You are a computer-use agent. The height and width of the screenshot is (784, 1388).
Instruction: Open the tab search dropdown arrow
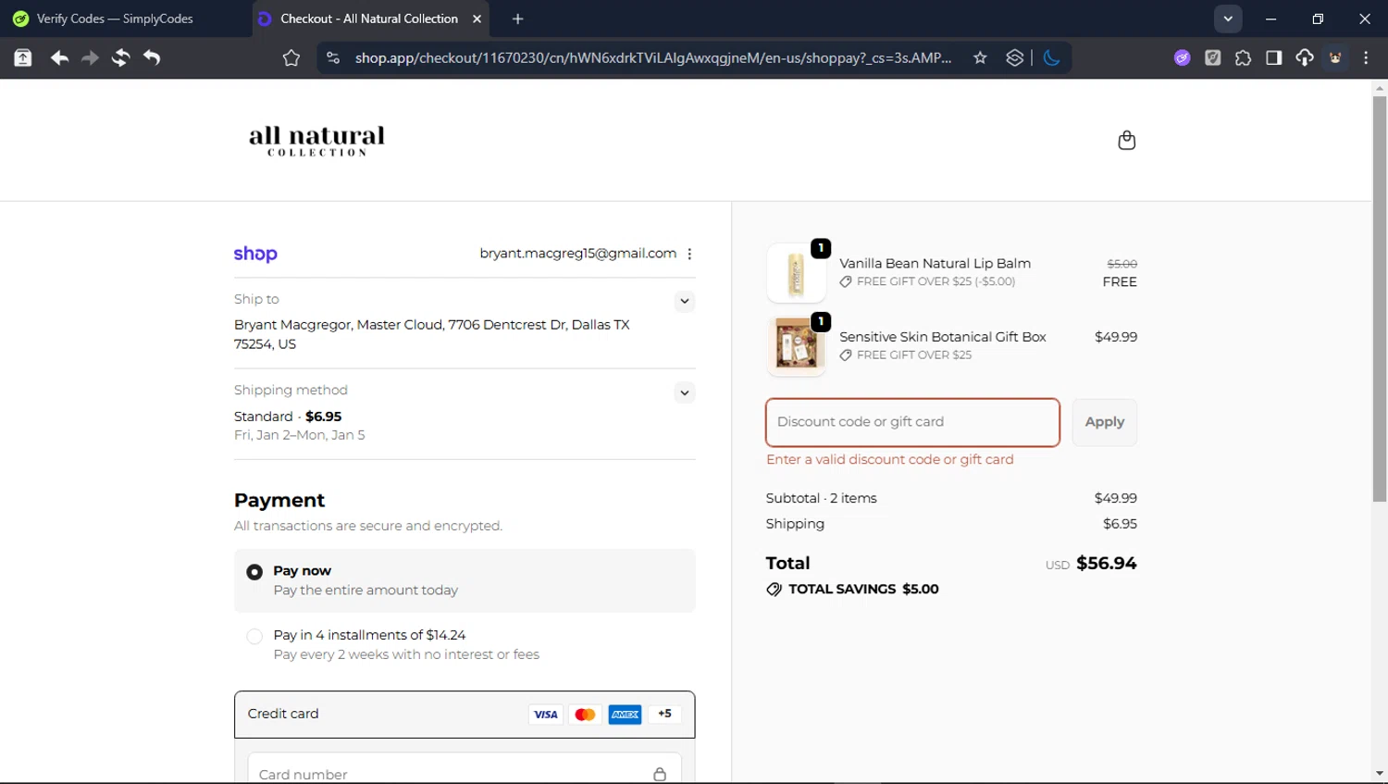(x=1228, y=19)
